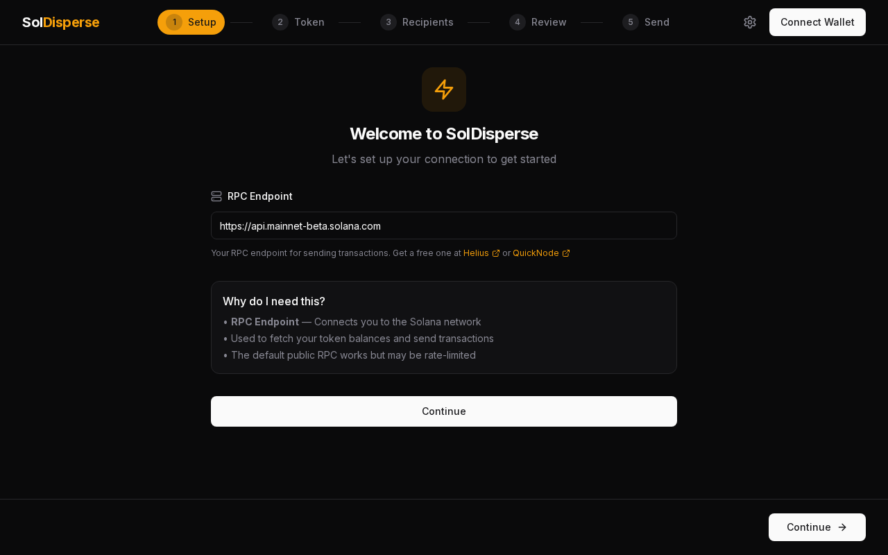Click the server icon beside RPC Endpoint
Viewport: 888px width, 555px height.
tap(216, 196)
